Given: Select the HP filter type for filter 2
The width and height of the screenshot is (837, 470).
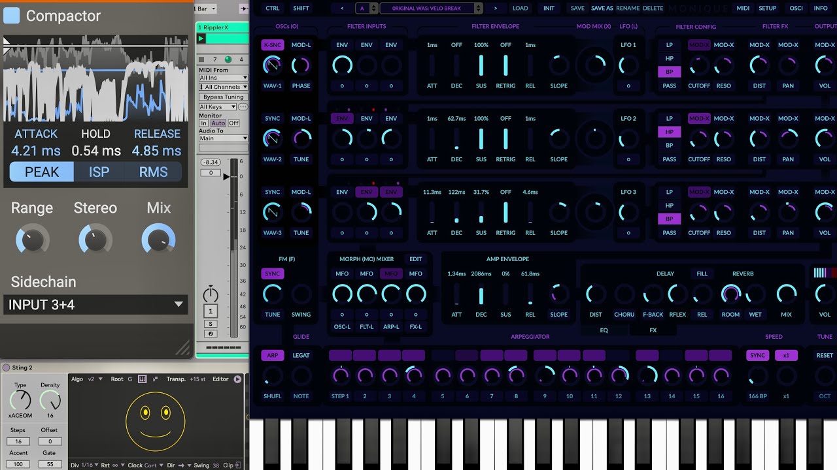Looking at the screenshot, I should click(669, 132).
